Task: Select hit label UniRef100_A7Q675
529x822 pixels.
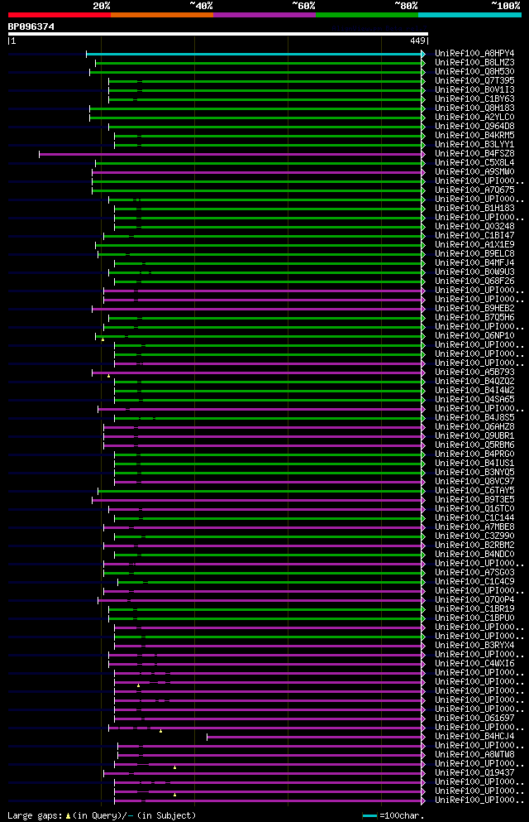Action: [474, 190]
